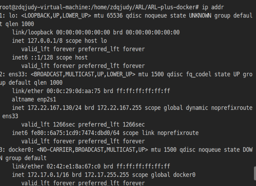This screenshot has width=256, height=186.
Task: Click the docker0 IP 172.17.0.1/16
Action: 48,175
